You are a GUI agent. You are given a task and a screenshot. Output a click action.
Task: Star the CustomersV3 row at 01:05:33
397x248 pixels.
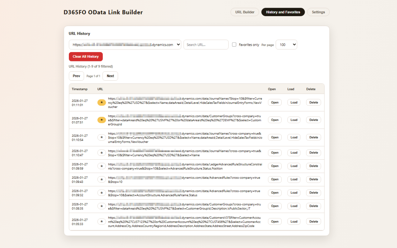[101, 221]
